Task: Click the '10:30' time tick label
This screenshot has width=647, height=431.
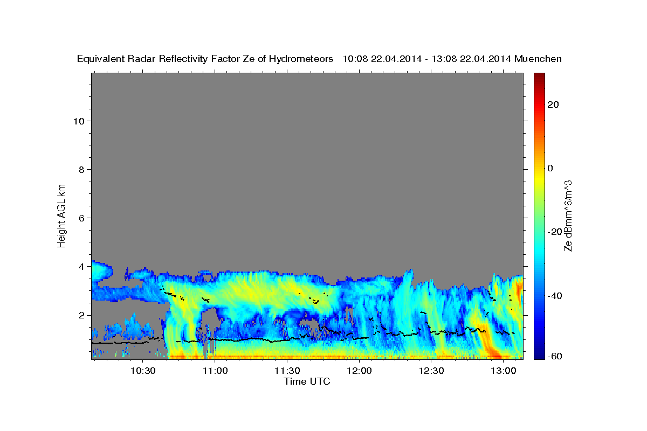Action: tap(143, 371)
